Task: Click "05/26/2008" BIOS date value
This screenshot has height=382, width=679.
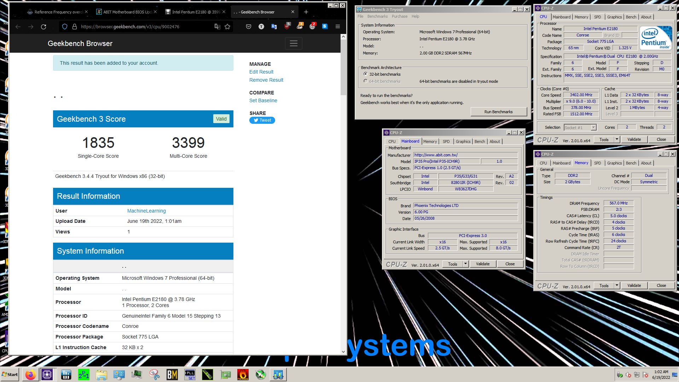Action: point(466,218)
